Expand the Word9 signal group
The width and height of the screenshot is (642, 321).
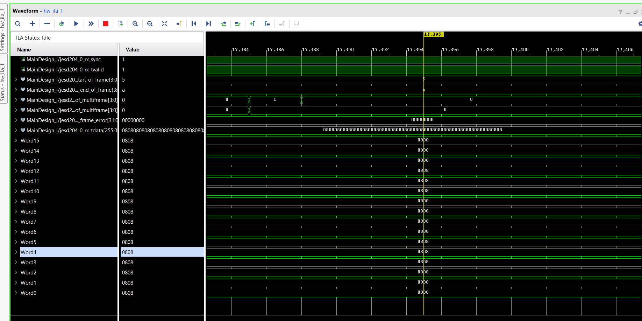click(x=16, y=202)
